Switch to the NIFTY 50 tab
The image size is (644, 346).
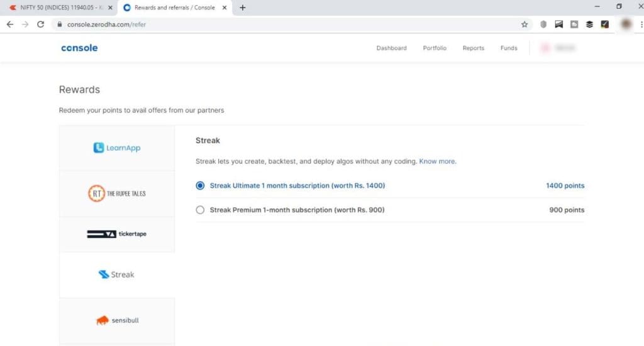(x=58, y=8)
